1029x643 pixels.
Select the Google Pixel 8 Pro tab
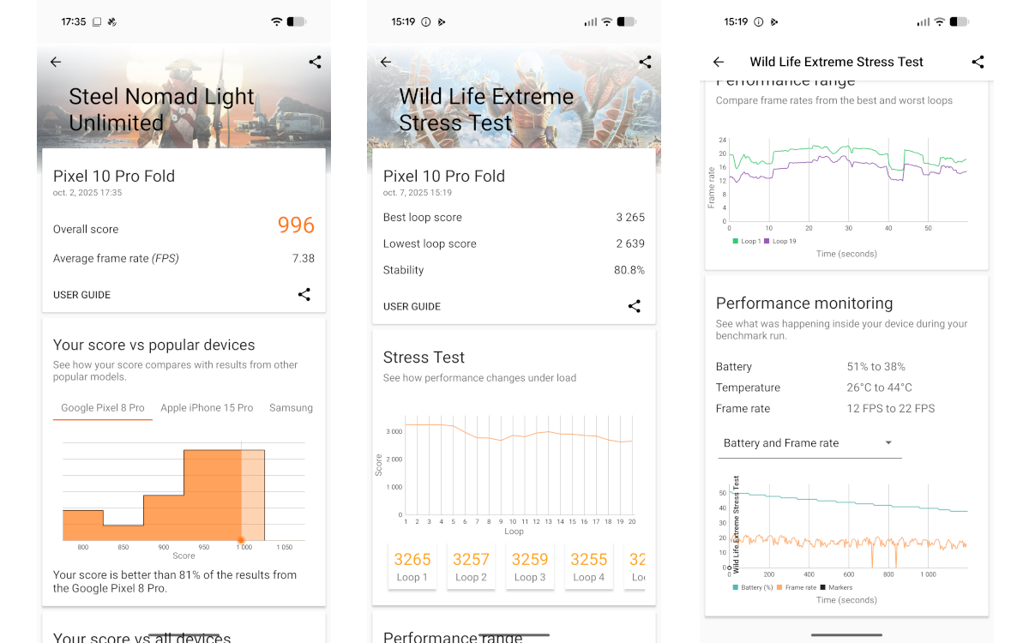coord(103,408)
